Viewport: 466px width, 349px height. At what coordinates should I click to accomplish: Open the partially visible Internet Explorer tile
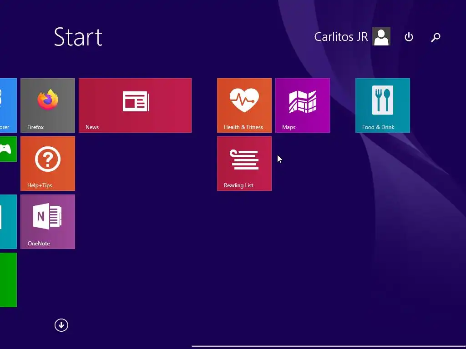point(8,105)
